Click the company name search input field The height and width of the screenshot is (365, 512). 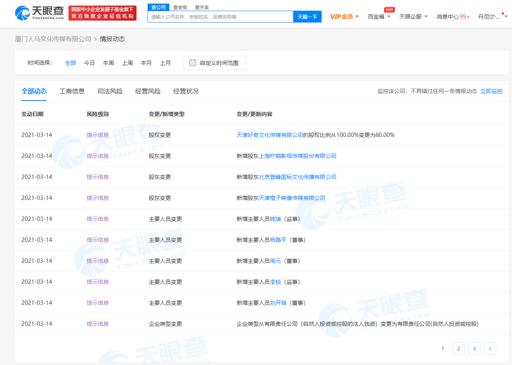pos(220,17)
